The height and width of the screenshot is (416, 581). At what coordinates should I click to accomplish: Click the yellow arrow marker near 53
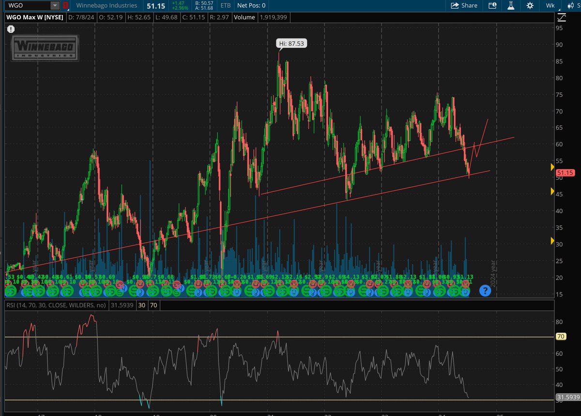coord(552,167)
